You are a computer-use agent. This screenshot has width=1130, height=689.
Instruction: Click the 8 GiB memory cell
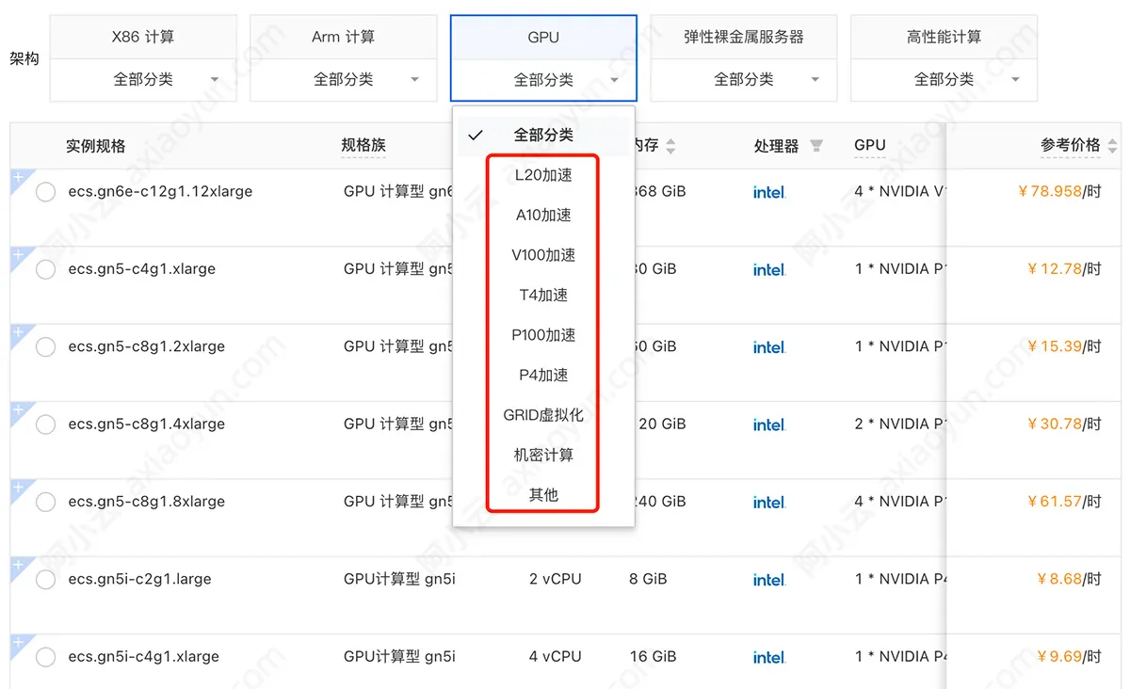(648, 579)
